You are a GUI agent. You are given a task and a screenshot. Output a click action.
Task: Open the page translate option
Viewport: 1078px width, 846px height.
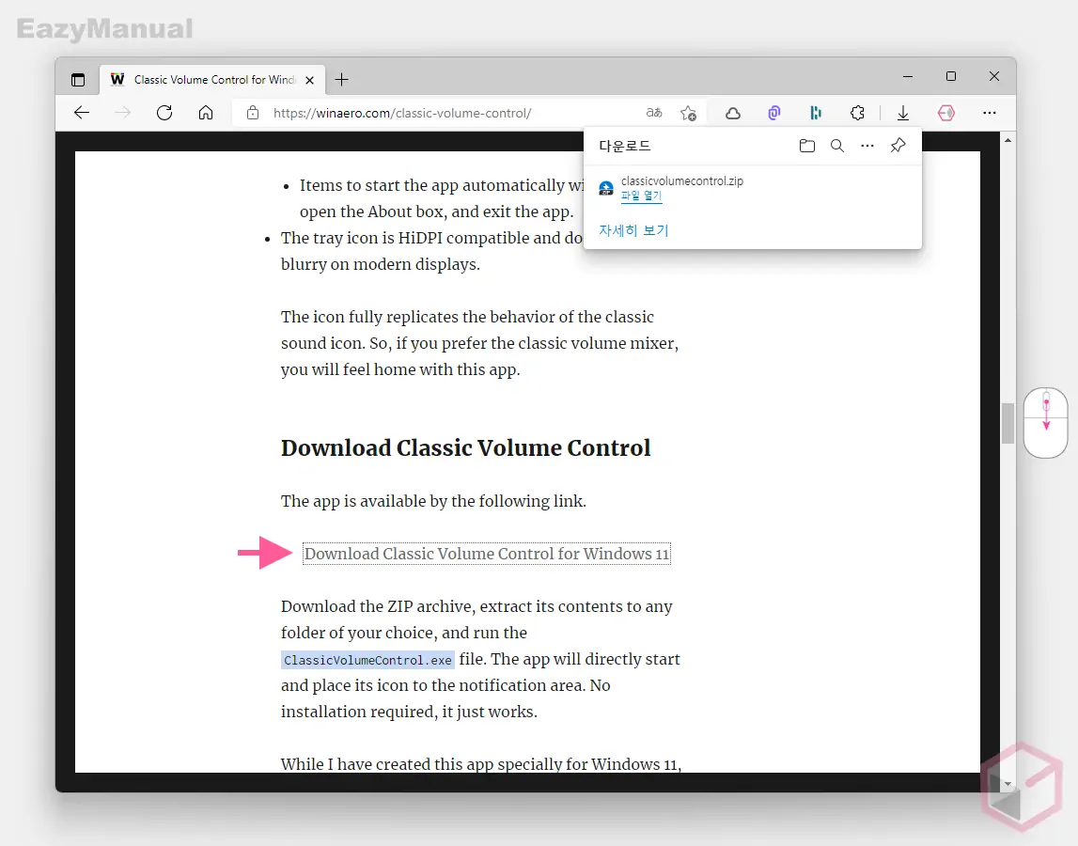[654, 113]
